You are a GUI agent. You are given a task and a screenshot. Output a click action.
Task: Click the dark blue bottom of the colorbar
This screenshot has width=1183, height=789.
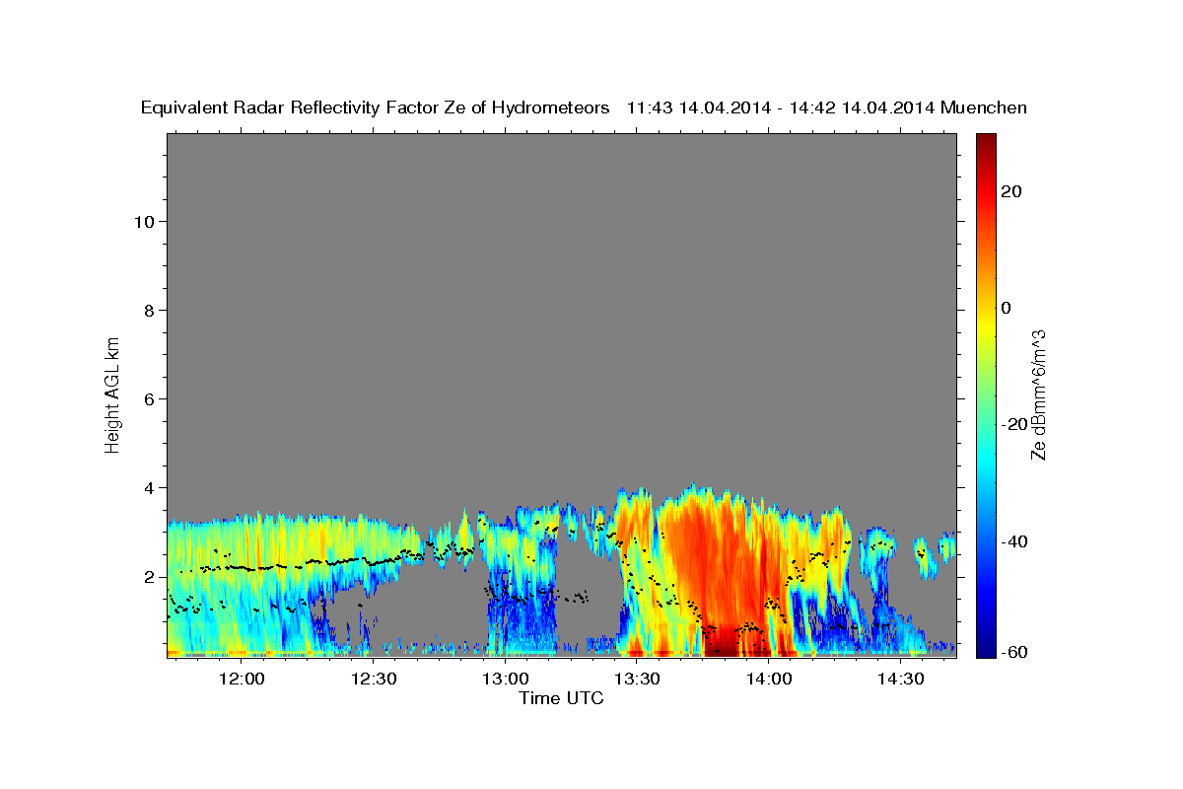(986, 646)
